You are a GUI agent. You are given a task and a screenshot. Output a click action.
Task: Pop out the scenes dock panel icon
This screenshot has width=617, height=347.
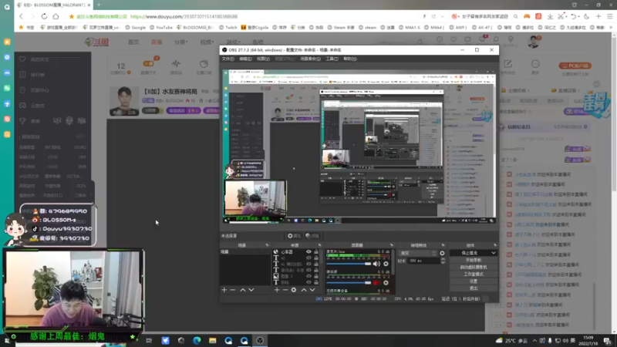point(267,245)
